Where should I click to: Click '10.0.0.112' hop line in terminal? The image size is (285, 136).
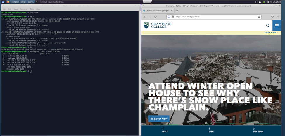36,65
